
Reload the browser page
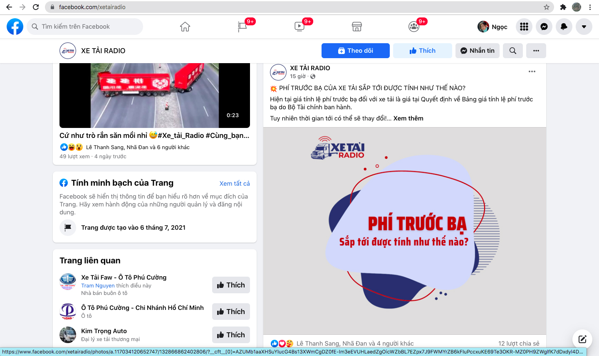(x=36, y=7)
